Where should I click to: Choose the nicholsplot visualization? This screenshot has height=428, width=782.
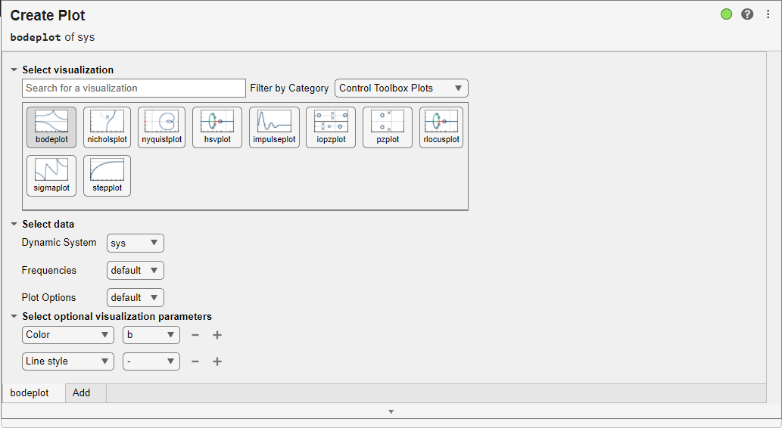107,128
